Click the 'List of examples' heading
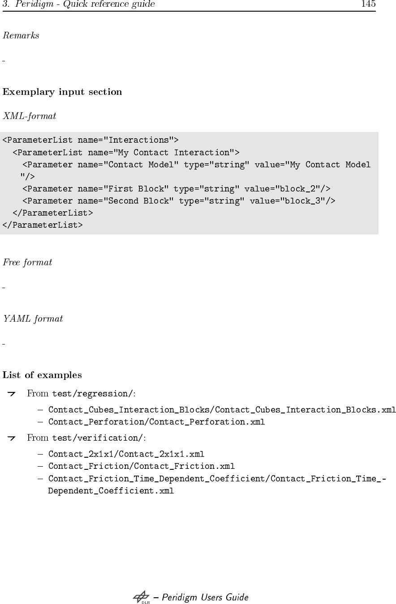Image resolution: width=396 pixels, height=604 pixels. coord(42,374)
